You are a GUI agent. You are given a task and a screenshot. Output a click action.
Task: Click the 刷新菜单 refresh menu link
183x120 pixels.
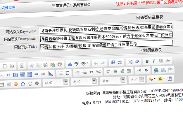[8, 8]
